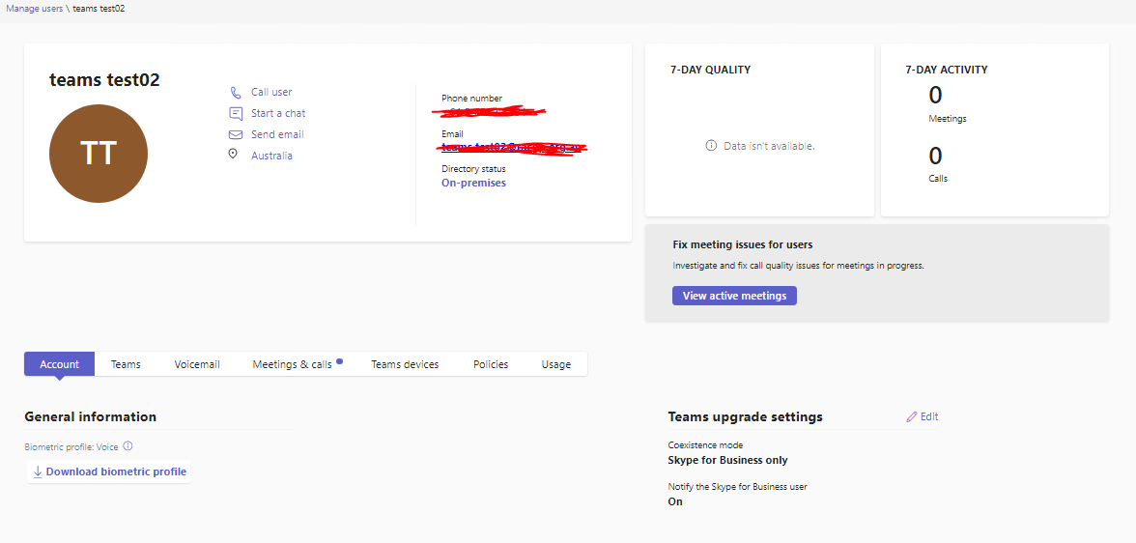1136x543 pixels.
Task: Click the 'Fix meeting issues for users' heading
Action: [743, 245]
